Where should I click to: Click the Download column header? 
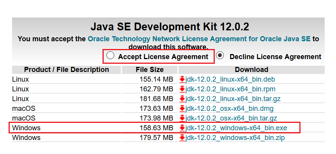251,70
